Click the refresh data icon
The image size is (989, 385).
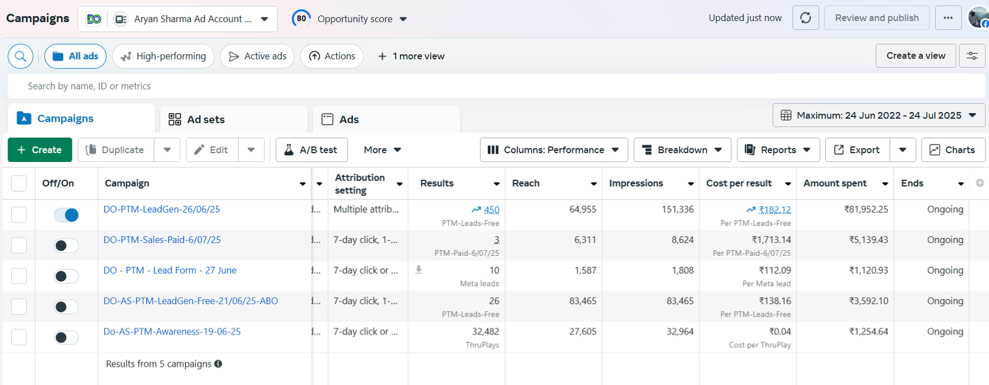click(805, 18)
